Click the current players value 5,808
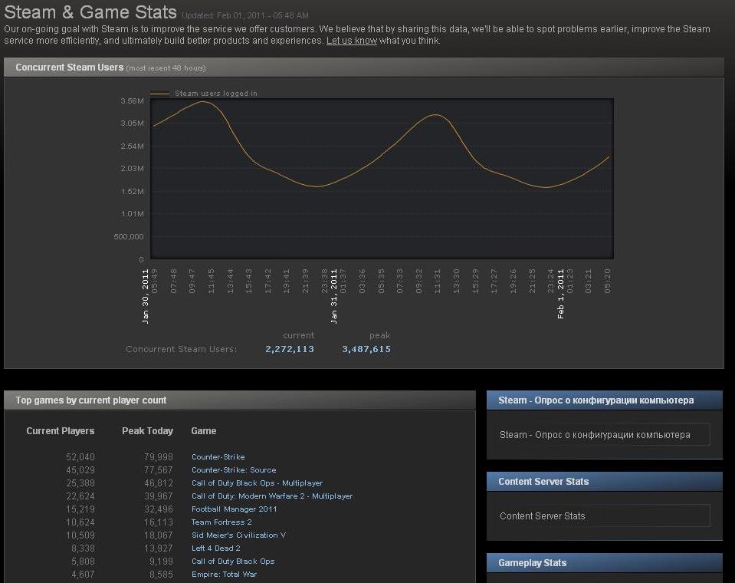 tap(83, 562)
